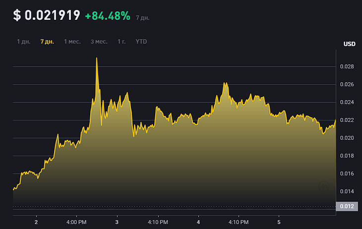Click the 0.024 price axis label

click(x=347, y=102)
